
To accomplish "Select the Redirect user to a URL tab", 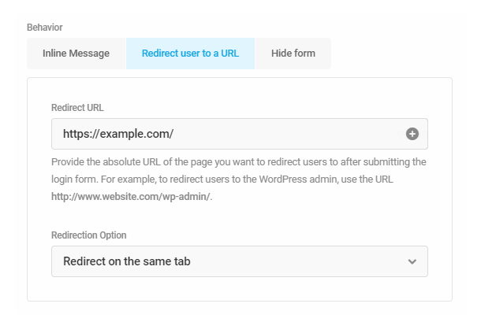I will pyautogui.click(x=190, y=54).
